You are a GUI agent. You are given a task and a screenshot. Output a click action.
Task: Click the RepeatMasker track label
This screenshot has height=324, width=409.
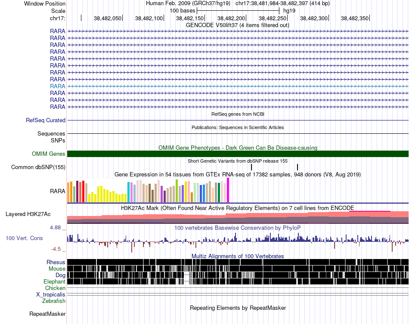[x=47, y=314]
